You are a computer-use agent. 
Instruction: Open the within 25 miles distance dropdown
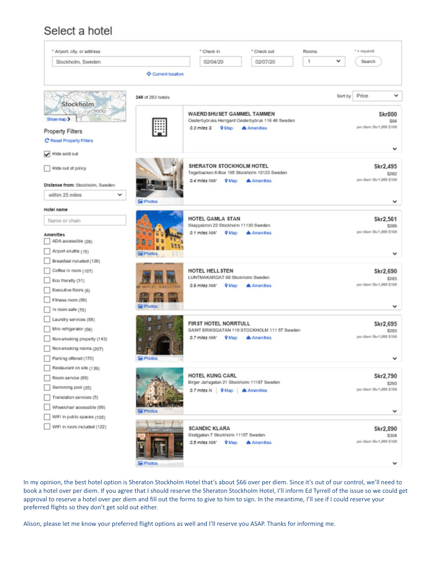(x=85, y=195)
